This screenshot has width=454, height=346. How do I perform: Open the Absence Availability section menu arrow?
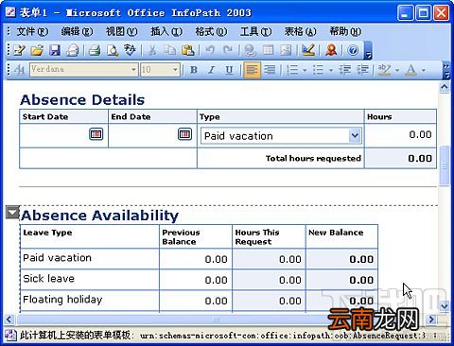pos(13,213)
